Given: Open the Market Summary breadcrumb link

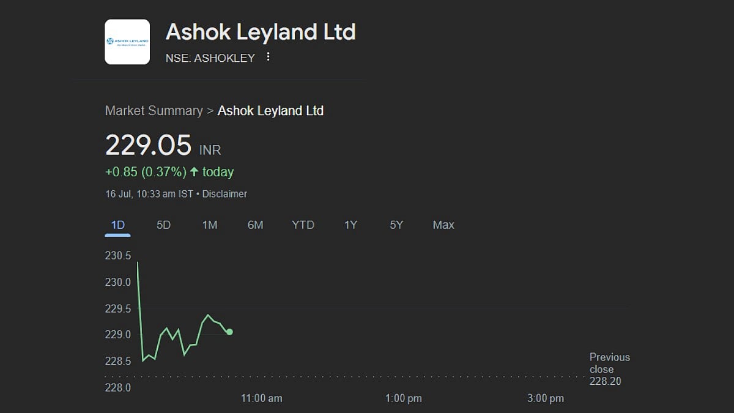Looking at the screenshot, I should (154, 111).
